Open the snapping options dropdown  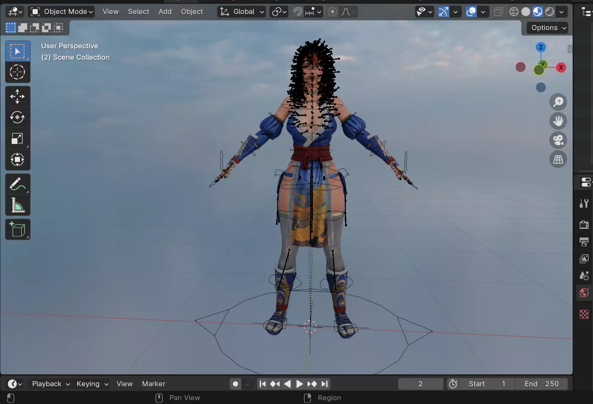point(314,12)
